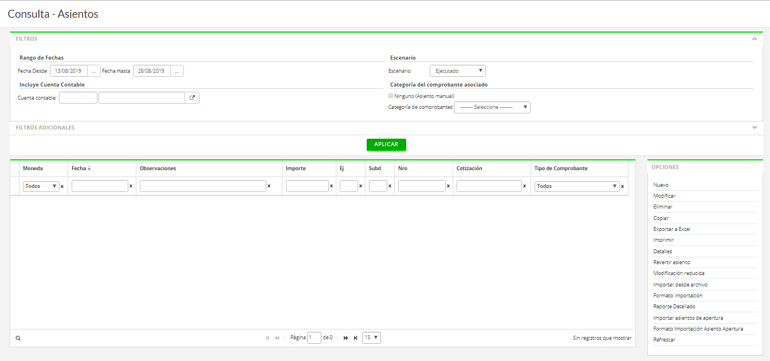This screenshot has height=361, width=770.
Task: Click the Formato importación option
Action: click(x=678, y=296)
